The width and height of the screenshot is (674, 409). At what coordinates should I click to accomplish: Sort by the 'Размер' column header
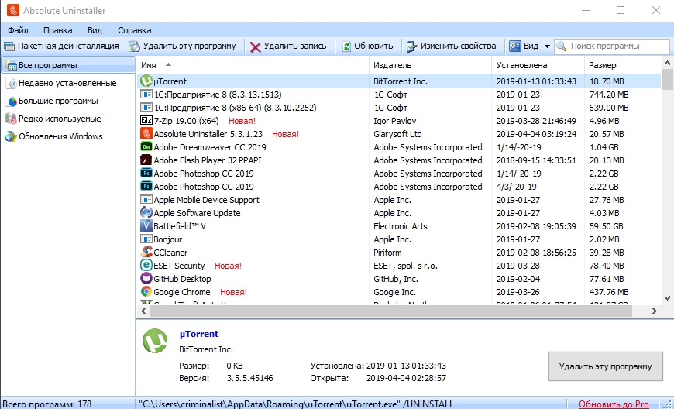pos(622,65)
